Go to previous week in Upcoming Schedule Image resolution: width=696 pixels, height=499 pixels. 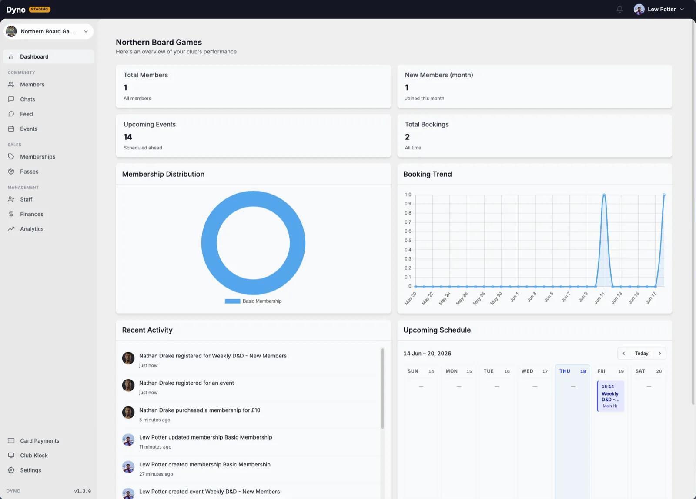pyautogui.click(x=624, y=354)
